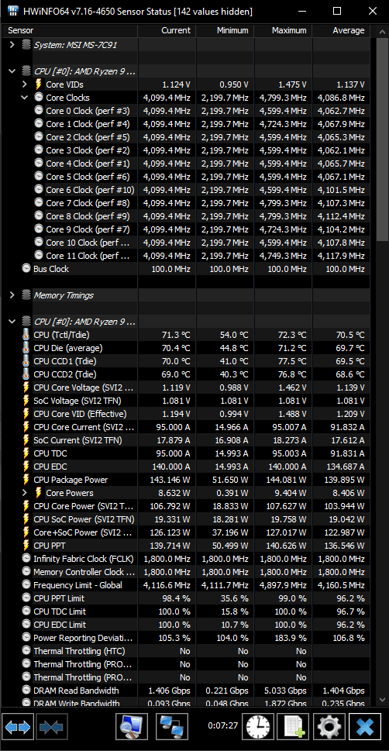389x751 pixels.
Task: Click the Infinity Fabric Clock icon
Action: click(26, 559)
